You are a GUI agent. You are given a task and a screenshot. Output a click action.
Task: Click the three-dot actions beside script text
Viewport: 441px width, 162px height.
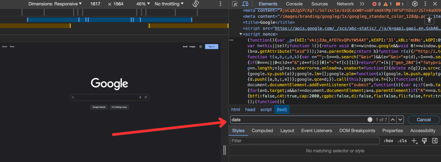pyautogui.click(x=231, y=40)
